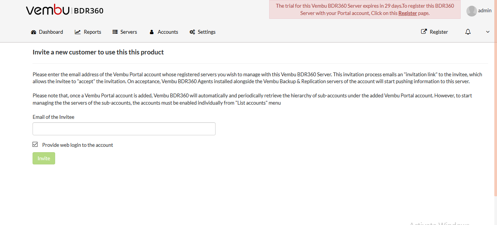Uncheck Provide web login to the account
Image resolution: width=497 pixels, height=225 pixels.
click(35, 145)
